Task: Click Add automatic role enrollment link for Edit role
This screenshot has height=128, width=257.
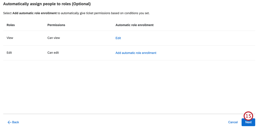Action: point(136,53)
